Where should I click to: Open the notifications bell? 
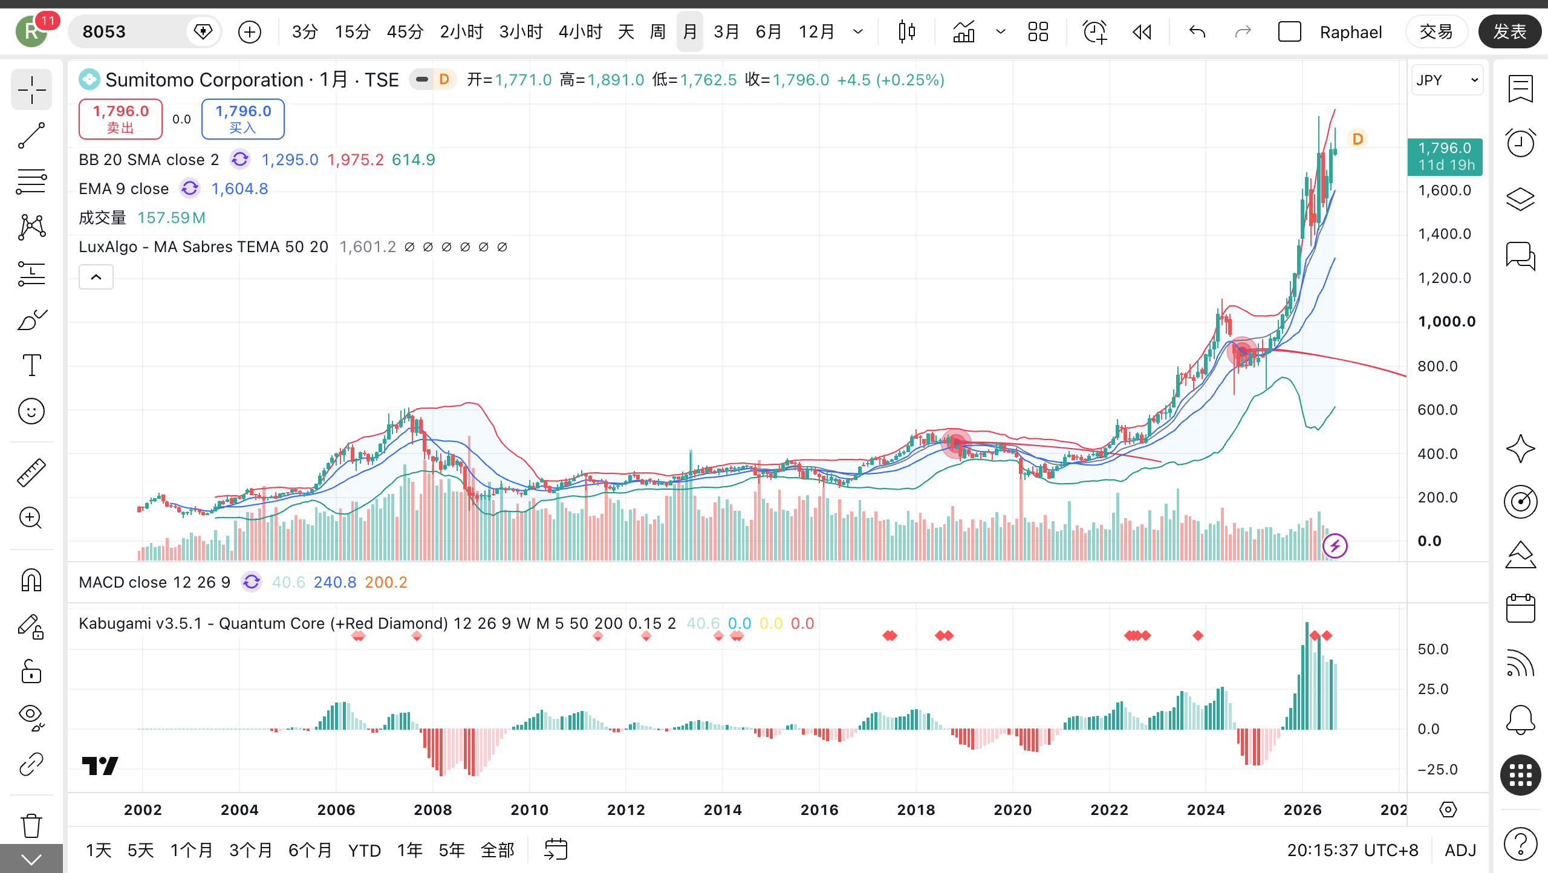[1520, 719]
